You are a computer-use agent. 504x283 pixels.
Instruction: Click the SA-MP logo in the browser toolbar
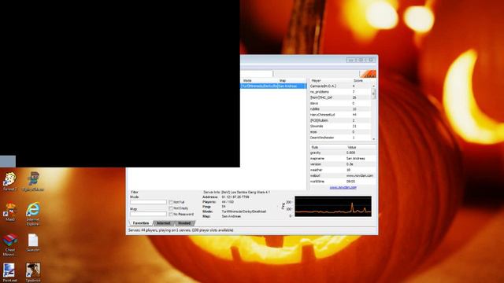point(368,74)
